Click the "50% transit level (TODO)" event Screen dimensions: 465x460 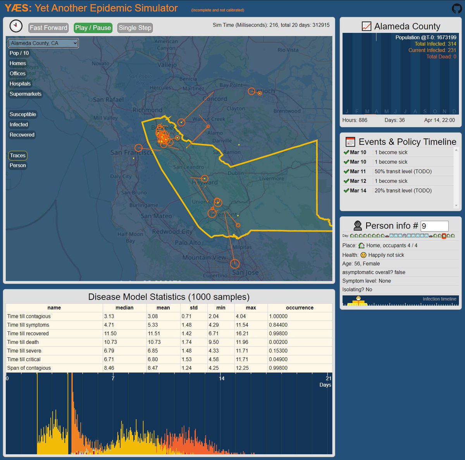point(403,171)
